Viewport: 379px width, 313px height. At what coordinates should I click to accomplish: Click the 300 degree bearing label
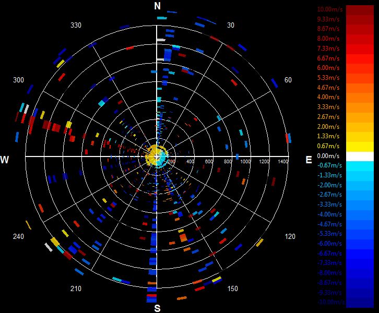pos(18,80)
